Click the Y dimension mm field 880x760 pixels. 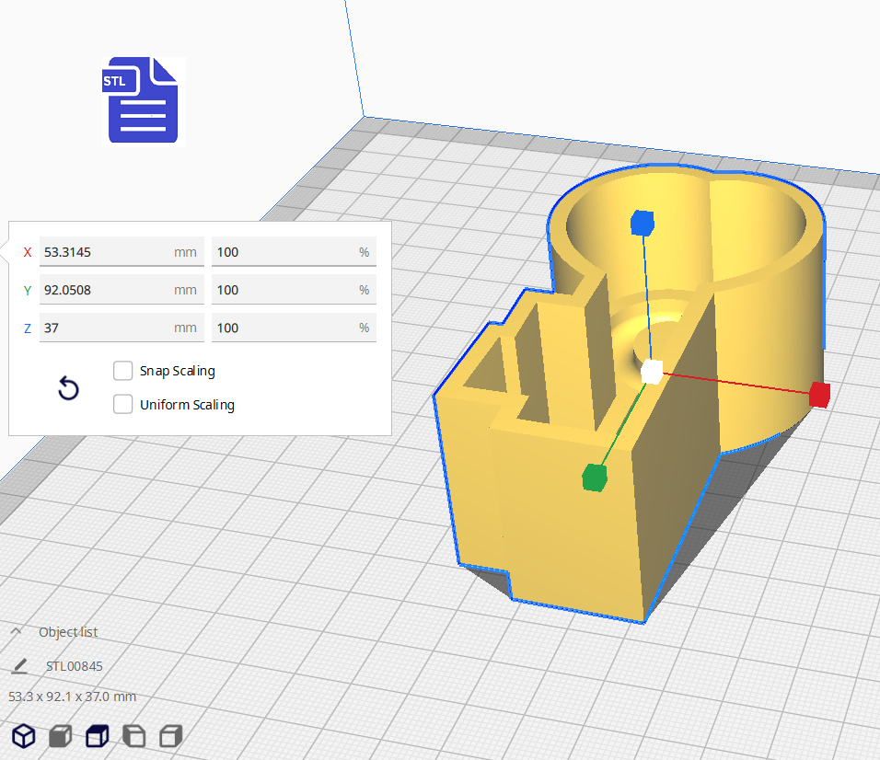[106, 290]
